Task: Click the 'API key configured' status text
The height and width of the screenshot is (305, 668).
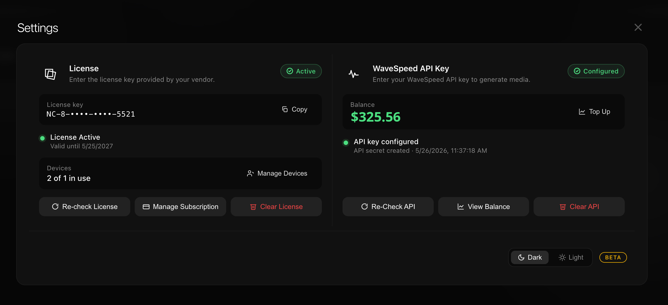Action: click(386, 142)
